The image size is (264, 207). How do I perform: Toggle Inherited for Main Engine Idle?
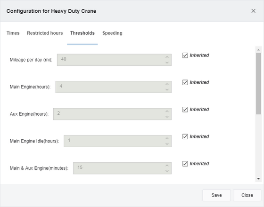tap(185, 136)
